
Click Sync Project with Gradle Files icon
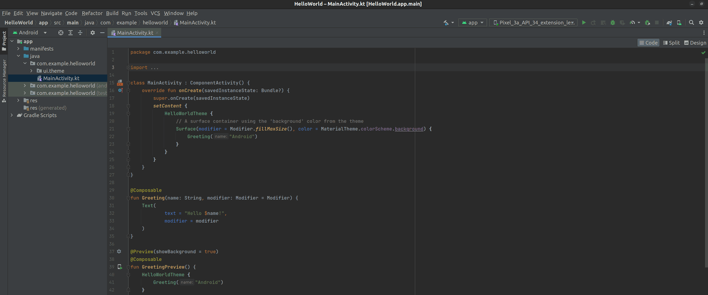[669, 22]
